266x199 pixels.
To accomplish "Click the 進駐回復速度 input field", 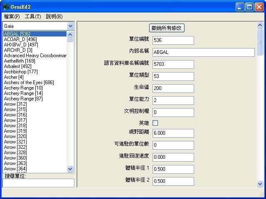I will [173, 157].
